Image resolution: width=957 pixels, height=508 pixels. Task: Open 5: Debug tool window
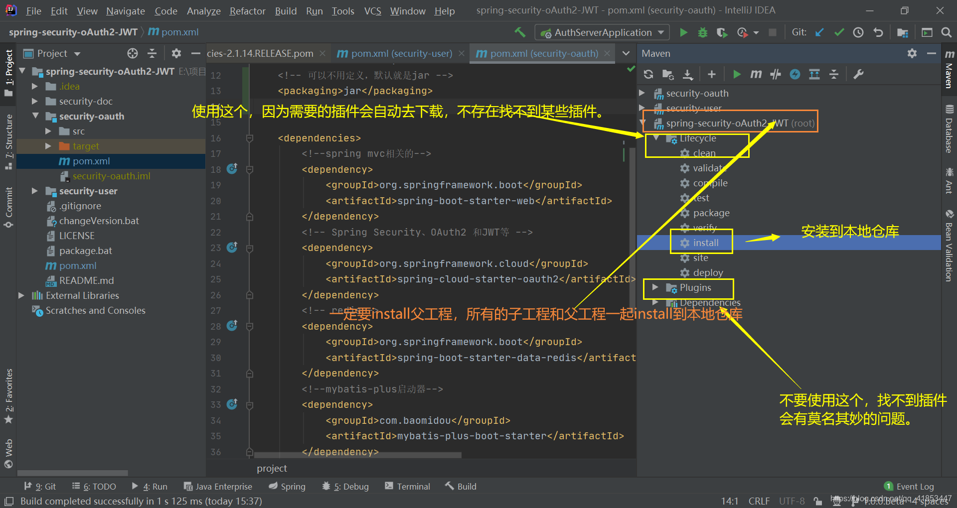[x=345, y=487]
